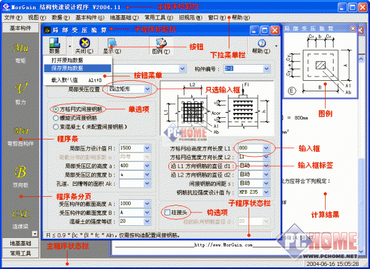Switch to 地基基础 sidebar page
The height and width of the screenshot is (269, 370).
20,243
